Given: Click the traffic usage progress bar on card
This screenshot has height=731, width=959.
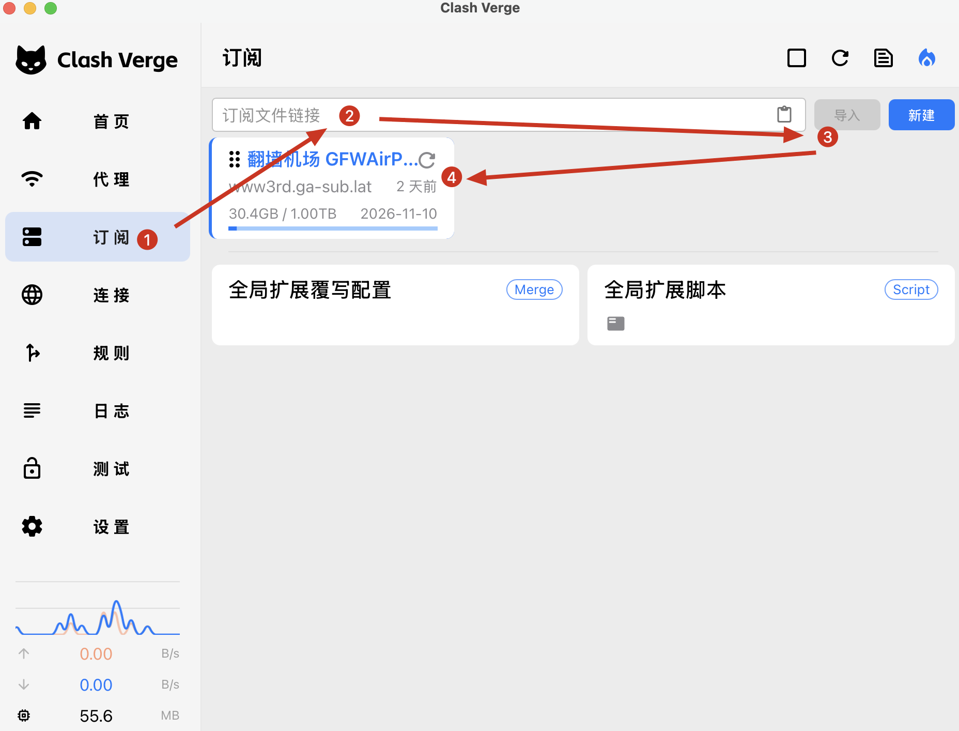Looking at the screenshot, I should [x=333, y=228].
